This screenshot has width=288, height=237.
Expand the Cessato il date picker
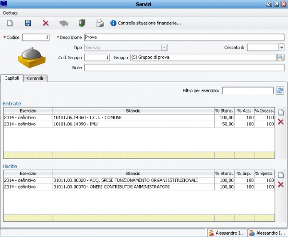click(282, 48)
